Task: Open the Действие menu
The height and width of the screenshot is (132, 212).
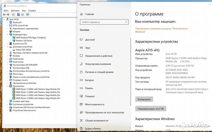Action: click(15, 11)
